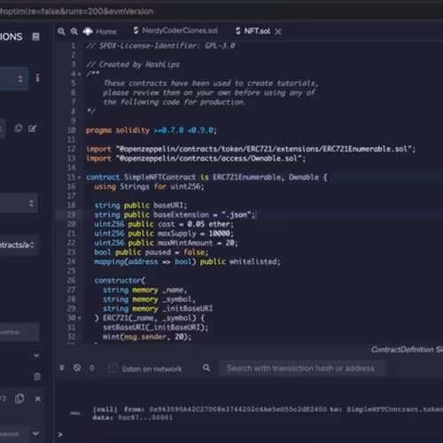Open the environment dropdown selector
Screen dimensions: 443x443
tap(14, 79)
